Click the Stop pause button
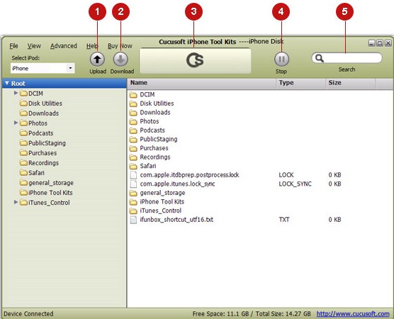This screenshot has width=394, height=319. pyautogui.click(x=281, y=60)
